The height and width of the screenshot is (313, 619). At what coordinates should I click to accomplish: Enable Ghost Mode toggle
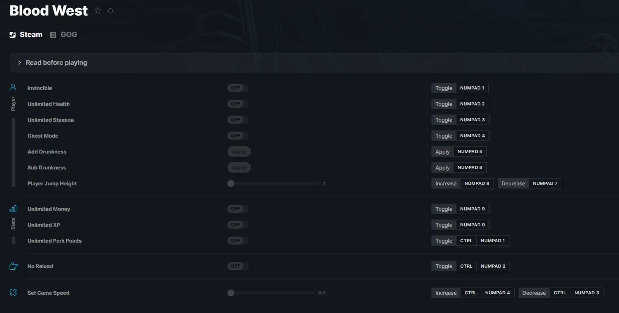[x=238, y=136]
